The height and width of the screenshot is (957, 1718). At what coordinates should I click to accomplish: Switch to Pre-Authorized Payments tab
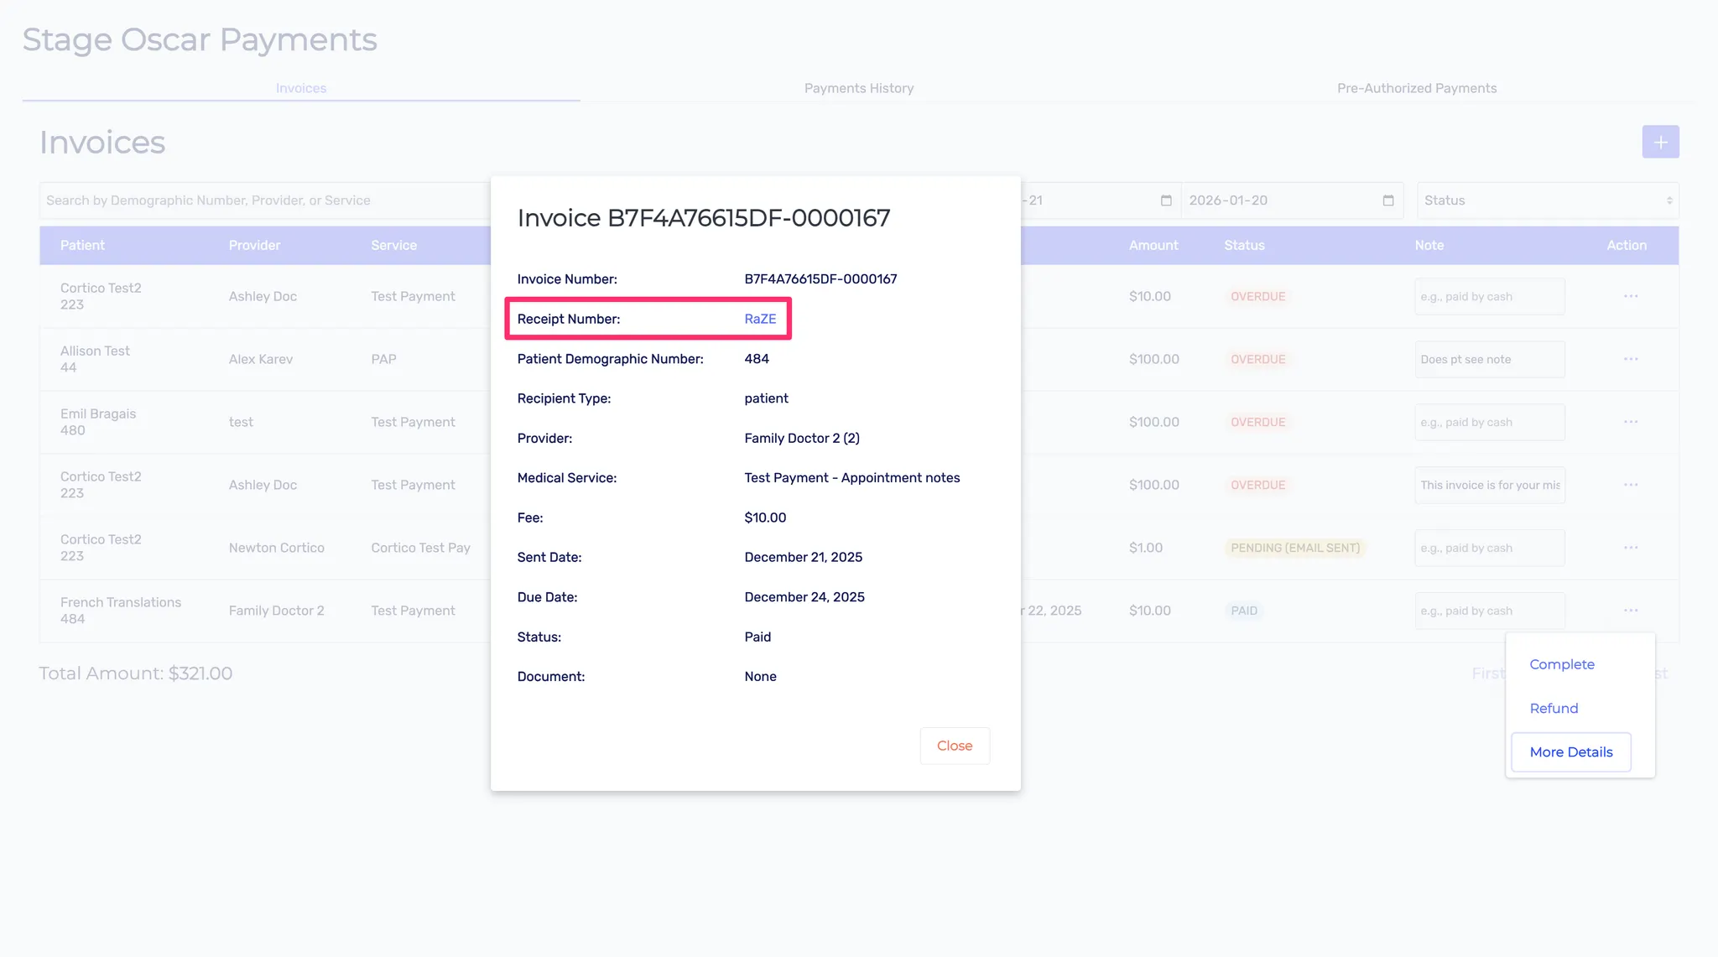(1416, 88)
